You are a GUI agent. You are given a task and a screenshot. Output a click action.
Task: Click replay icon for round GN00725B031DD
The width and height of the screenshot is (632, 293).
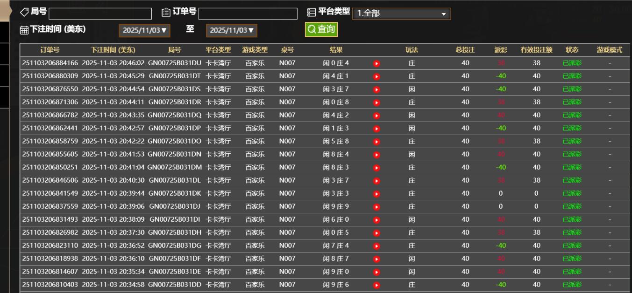pyautogui.click(x=376, y=285)
